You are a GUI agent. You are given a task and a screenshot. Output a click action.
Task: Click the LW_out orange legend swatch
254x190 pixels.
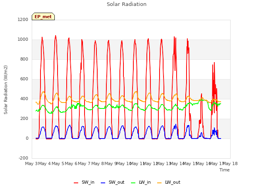pos(160,183)
